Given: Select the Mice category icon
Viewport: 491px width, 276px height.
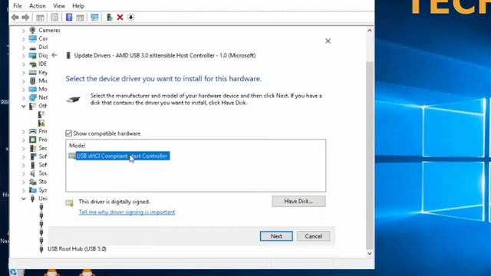Looking at the screenshot, I should (x=32, y=80).
